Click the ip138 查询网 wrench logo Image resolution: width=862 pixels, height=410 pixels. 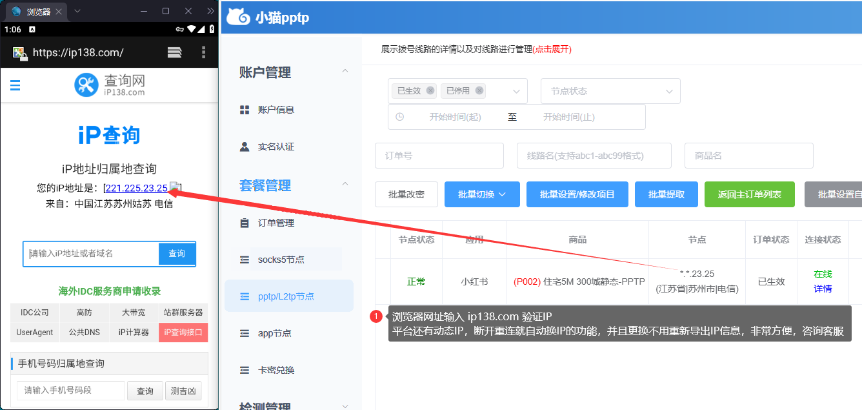86,85
